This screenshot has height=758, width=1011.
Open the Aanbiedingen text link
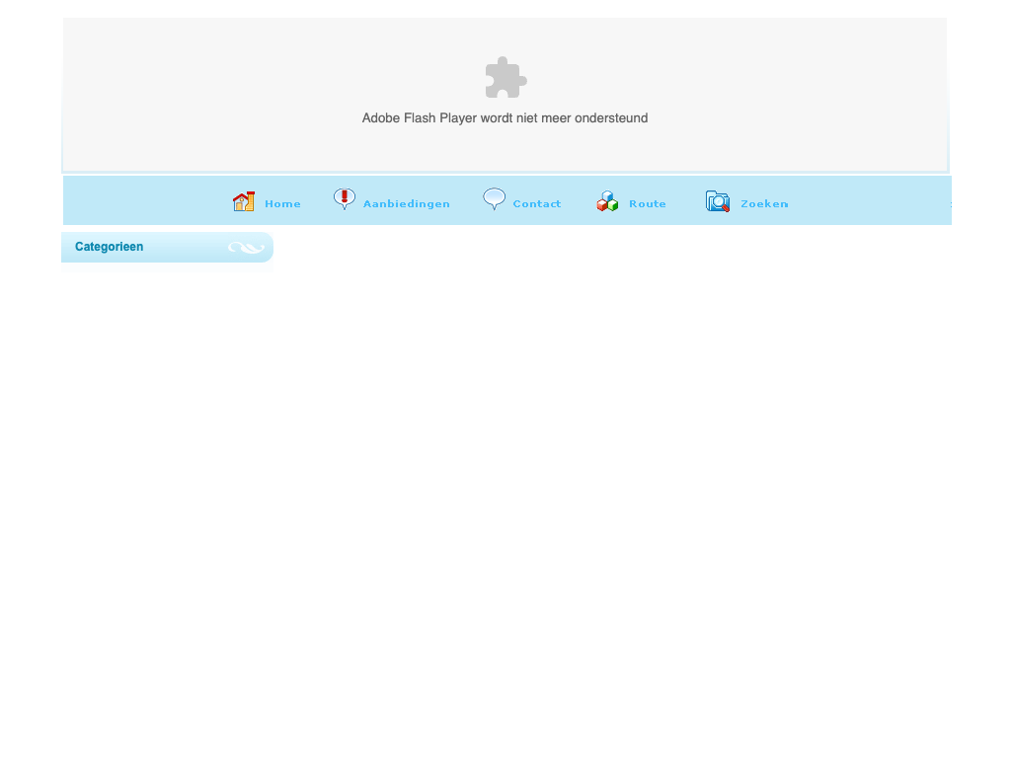click(406, 204)
